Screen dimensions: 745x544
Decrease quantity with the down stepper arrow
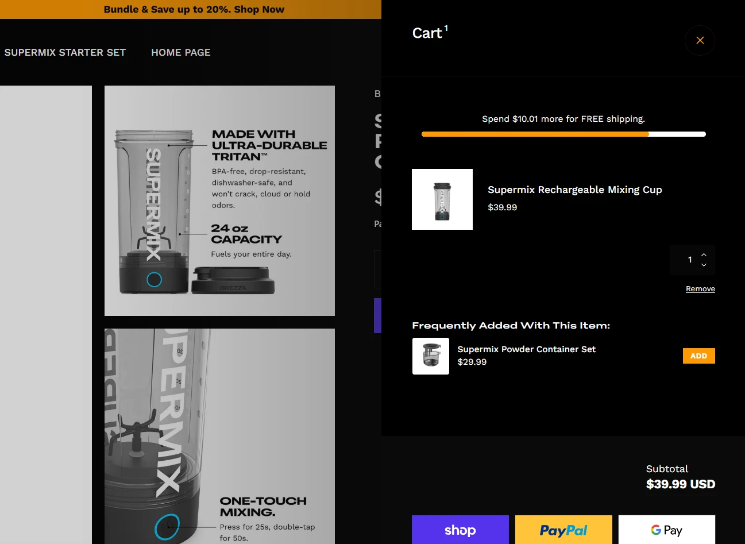point(704,266)
